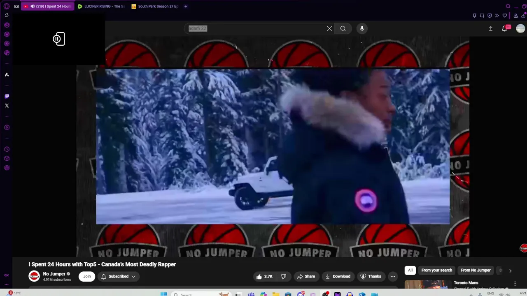Switch to the I Spent 24 Hours YouTube tab
This screenshot has width=527, height=296.
pyautogui.click(x=48, y=6)
